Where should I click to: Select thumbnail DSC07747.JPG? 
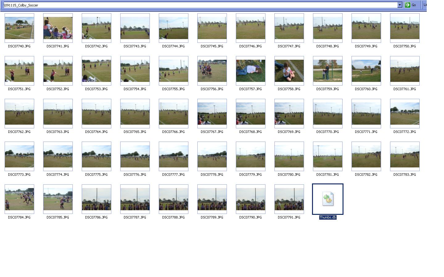[x=289, y=28]
